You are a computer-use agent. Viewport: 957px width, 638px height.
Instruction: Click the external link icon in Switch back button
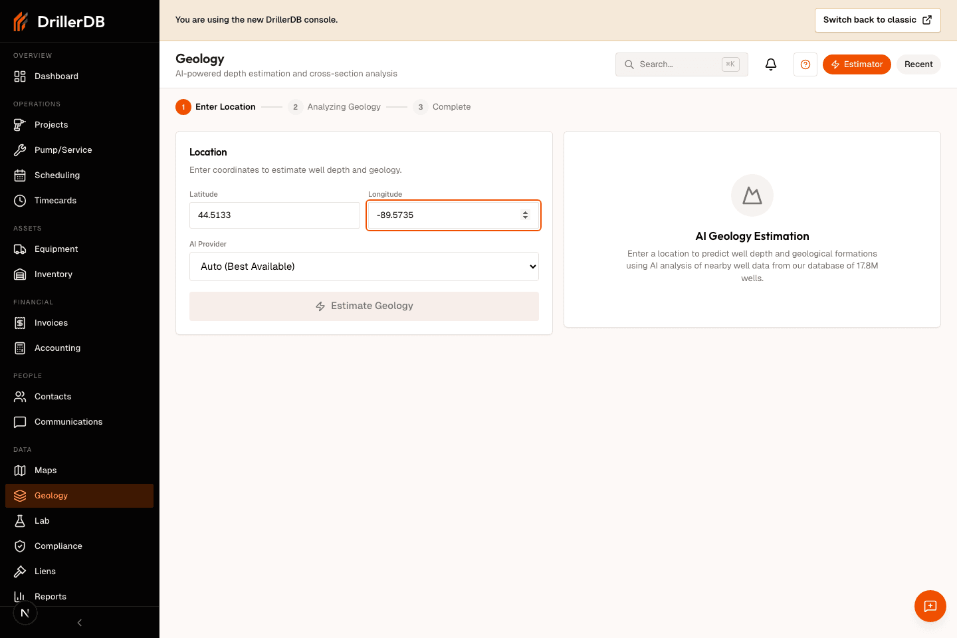tap(927, 20)
